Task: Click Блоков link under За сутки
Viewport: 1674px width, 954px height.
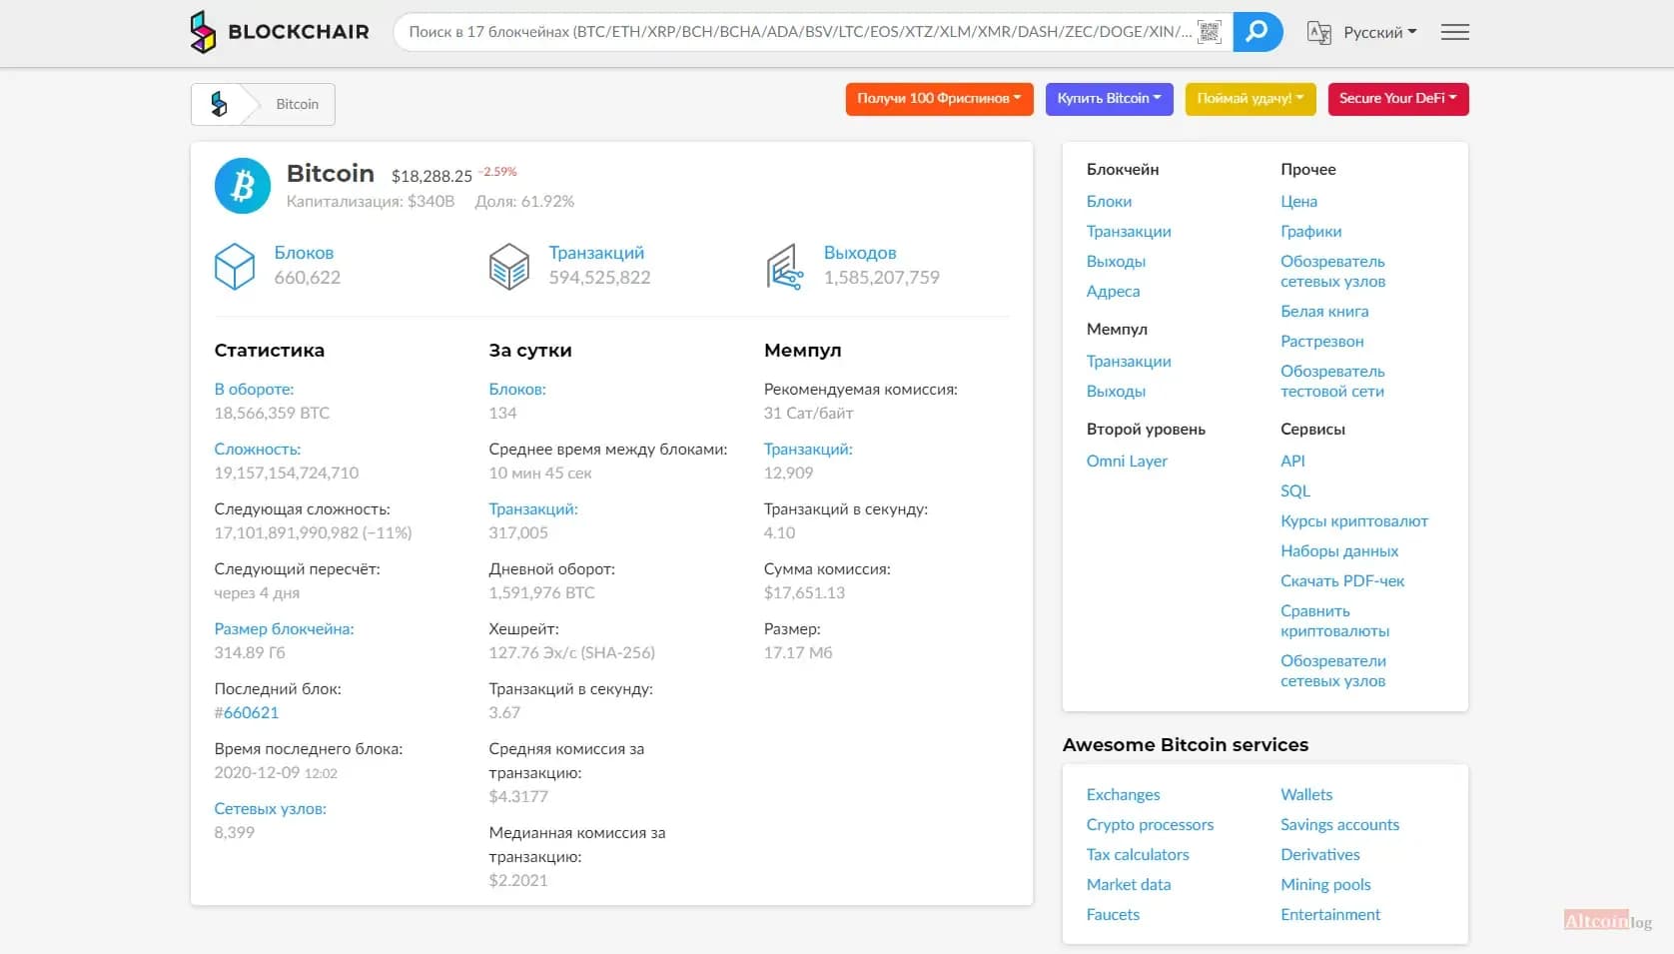Action: (x=517, y=390)
